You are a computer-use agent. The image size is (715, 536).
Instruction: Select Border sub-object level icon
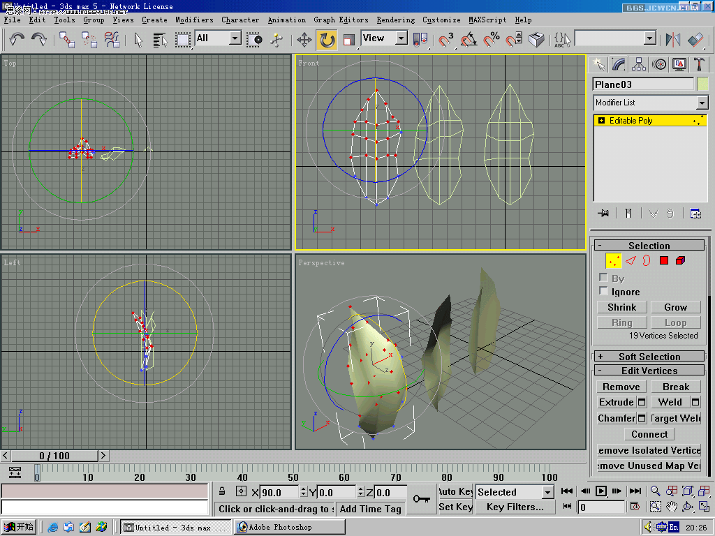click(647, 261)
